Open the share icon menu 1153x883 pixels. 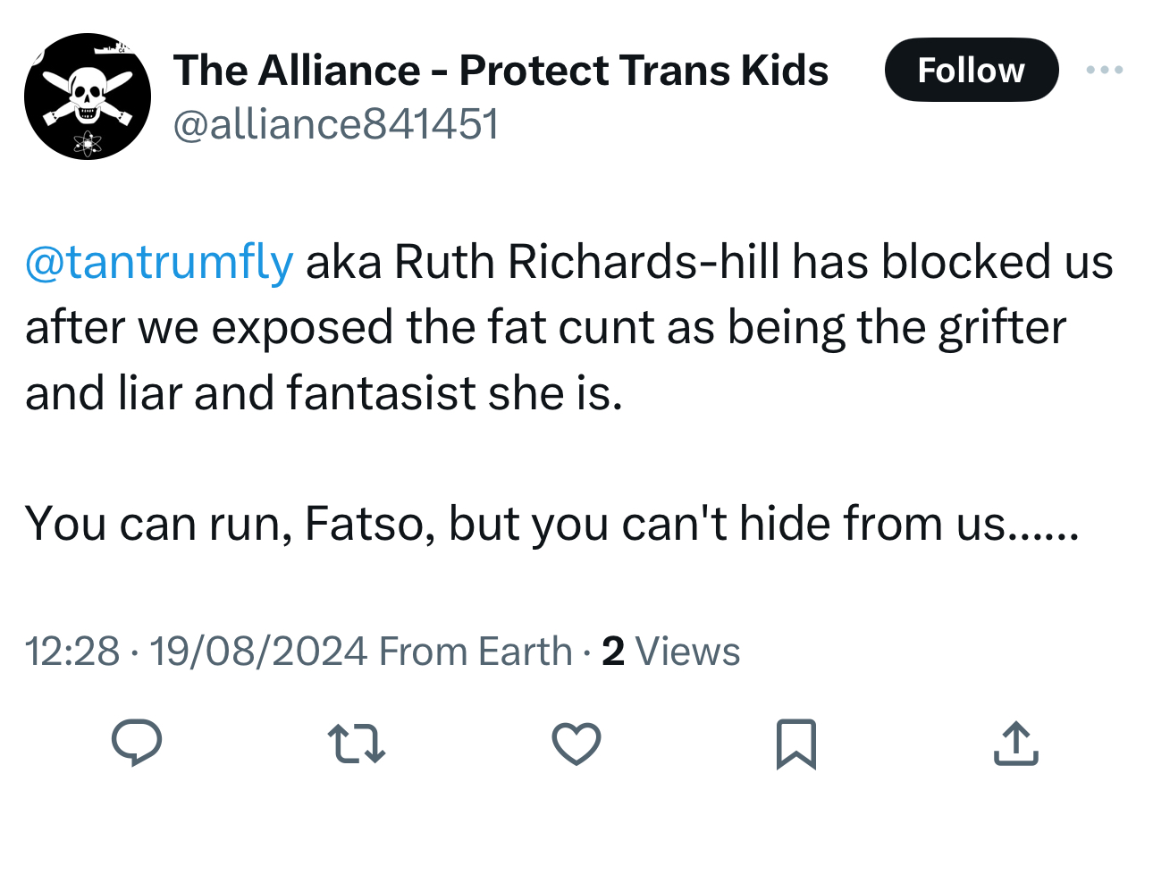pos(1015,744)
